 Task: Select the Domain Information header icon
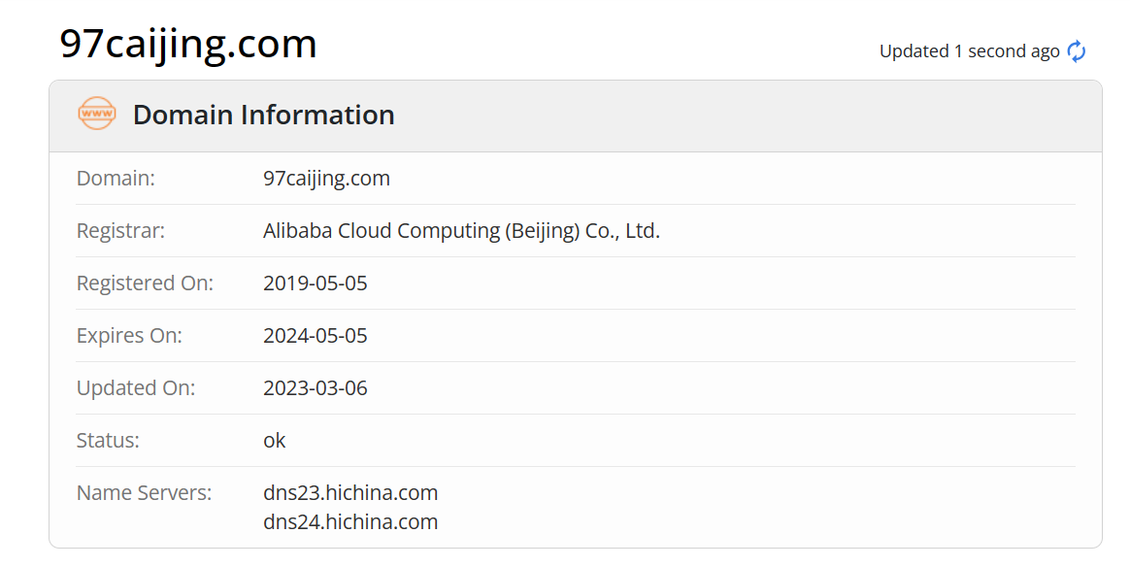(x=94, y=114)
